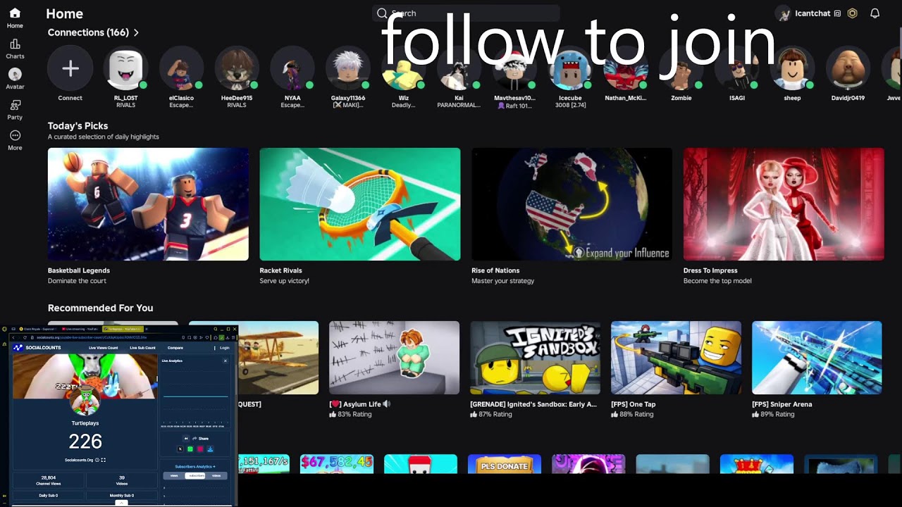Open Icecube connection avatar
Viewport: 902px width, 507px height.
(570, 68)
